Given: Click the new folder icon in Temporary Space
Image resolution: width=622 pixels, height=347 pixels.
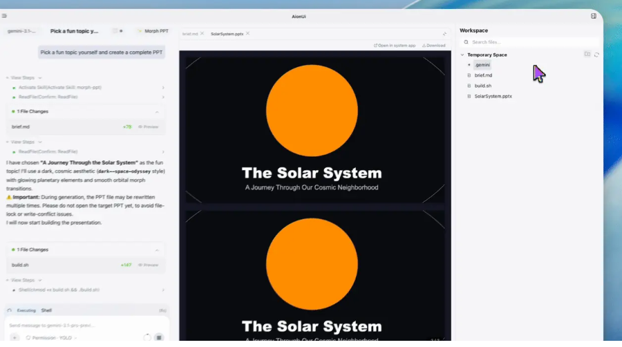Looking at the screenshot, I should (587, 55).
